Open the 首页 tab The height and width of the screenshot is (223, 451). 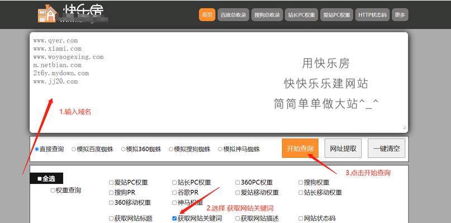pos(207,15)
